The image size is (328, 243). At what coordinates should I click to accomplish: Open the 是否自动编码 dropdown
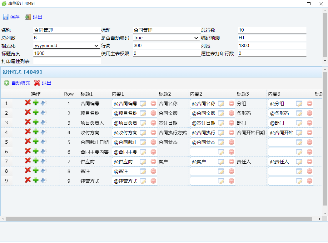pos(166,38)
